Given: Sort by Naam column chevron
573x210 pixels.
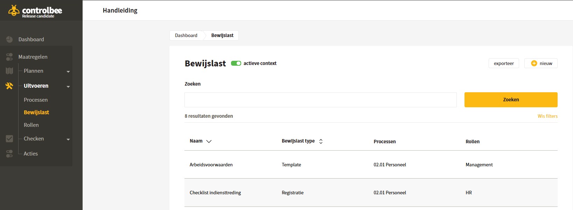Looking at the screenshot, I should point(209,142).
